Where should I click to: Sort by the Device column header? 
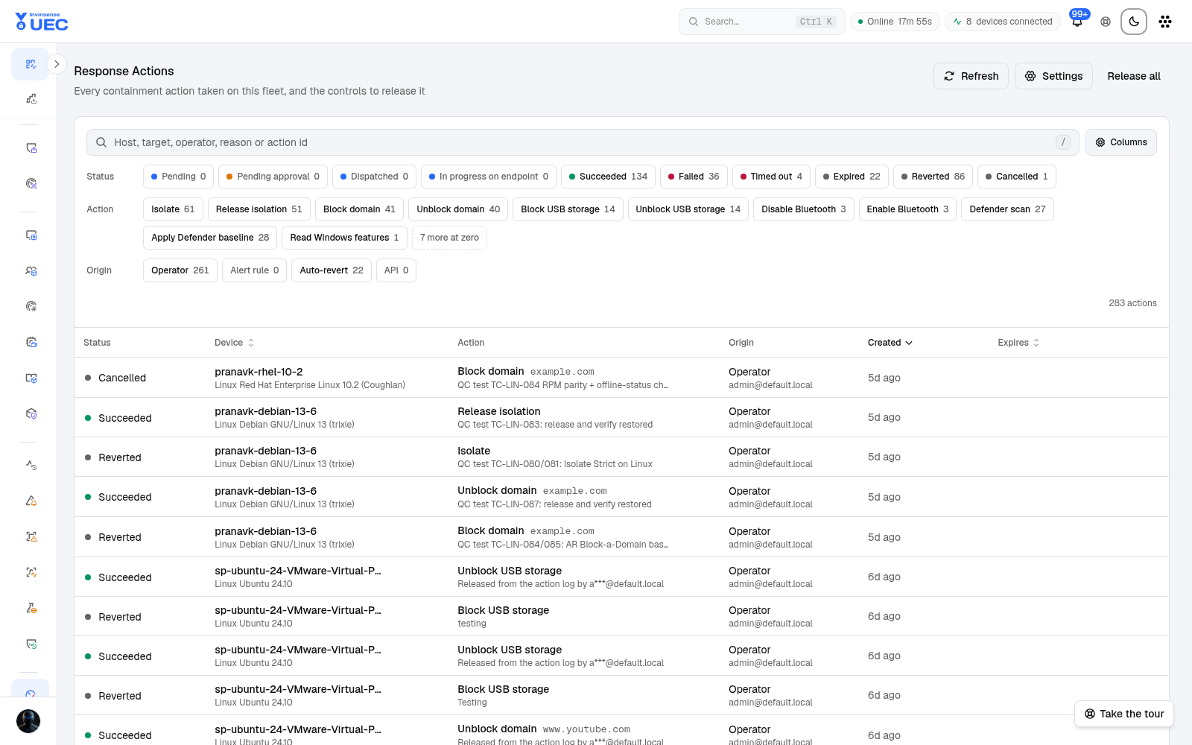click(234, 343)
